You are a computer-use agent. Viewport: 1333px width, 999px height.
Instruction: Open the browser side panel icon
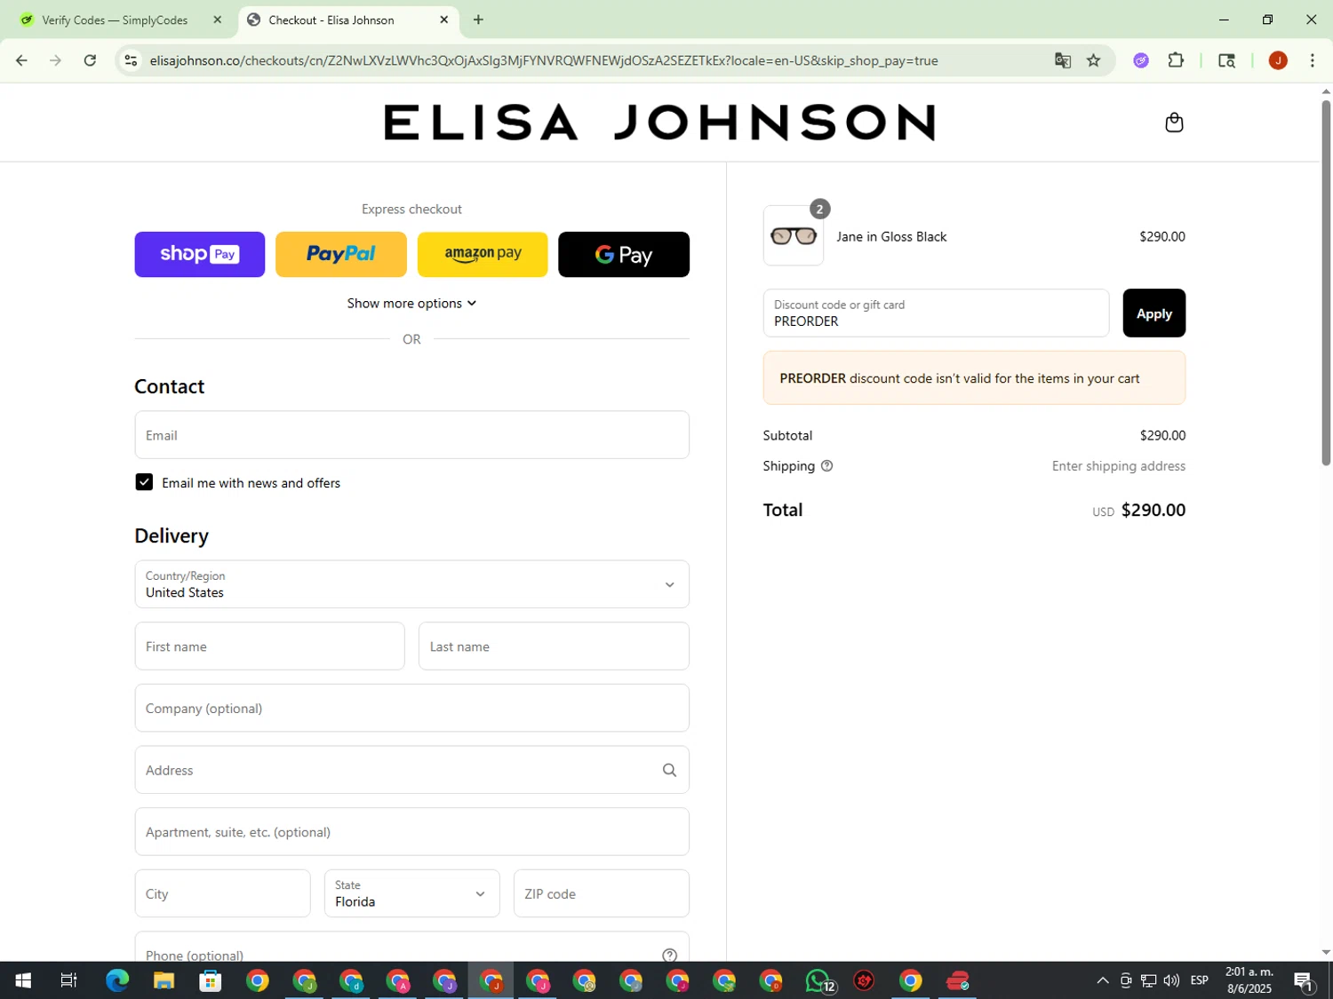point(1226,60)
